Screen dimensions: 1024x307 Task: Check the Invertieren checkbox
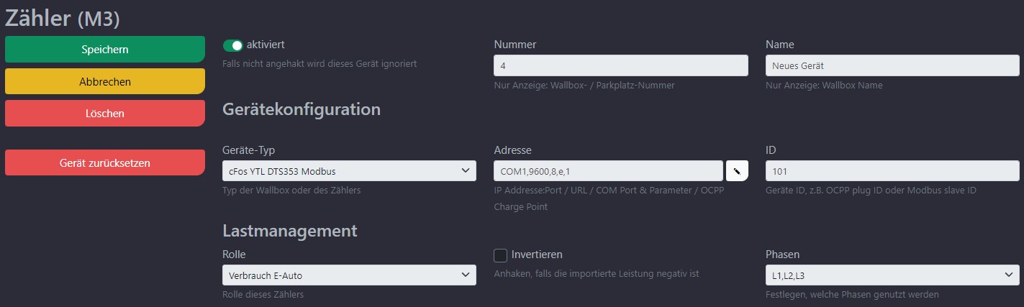tap(500, 255)
